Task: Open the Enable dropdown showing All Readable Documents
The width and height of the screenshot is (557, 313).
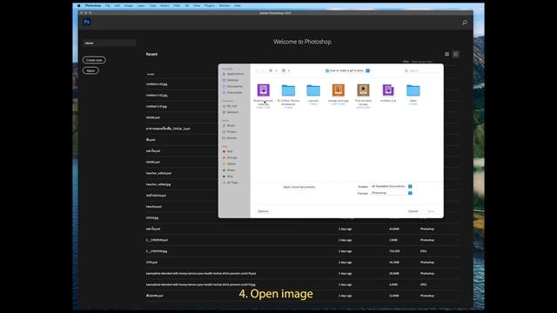Action: 391,186
